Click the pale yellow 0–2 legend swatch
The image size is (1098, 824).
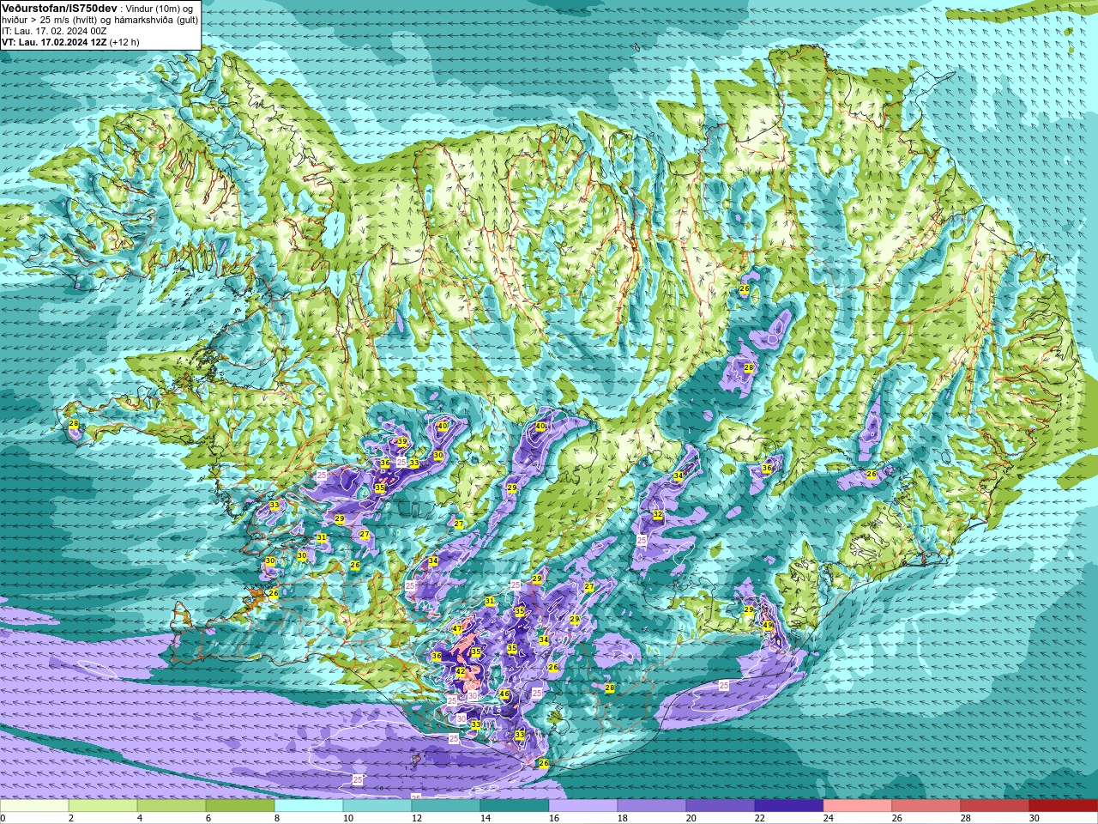click(34, 806)
